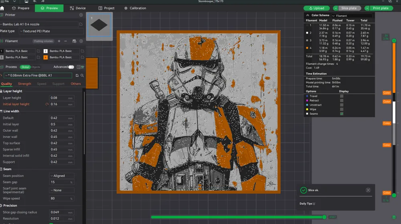The height and width of the screenshot is (224, 401).
Task: Open the Bambu Lab A1 printer dropdown
Action: click(x=39, y=24)
